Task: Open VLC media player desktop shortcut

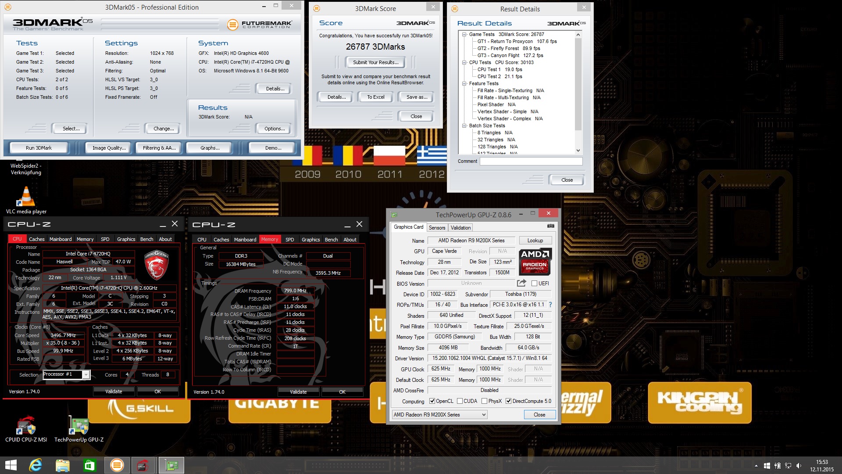Action: tap(26, 200)
